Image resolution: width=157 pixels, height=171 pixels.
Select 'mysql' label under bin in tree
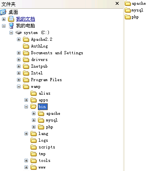[52, 120]
